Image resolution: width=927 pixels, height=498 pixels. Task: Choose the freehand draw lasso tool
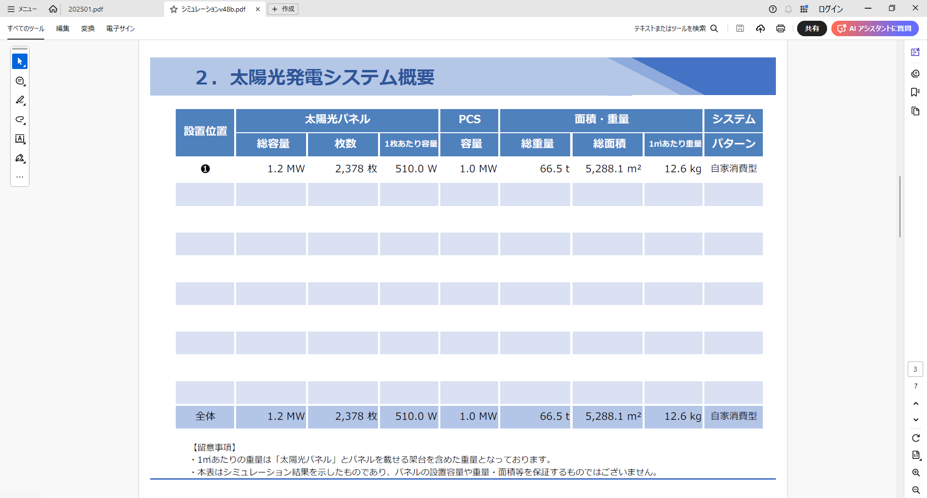[20, 120]
